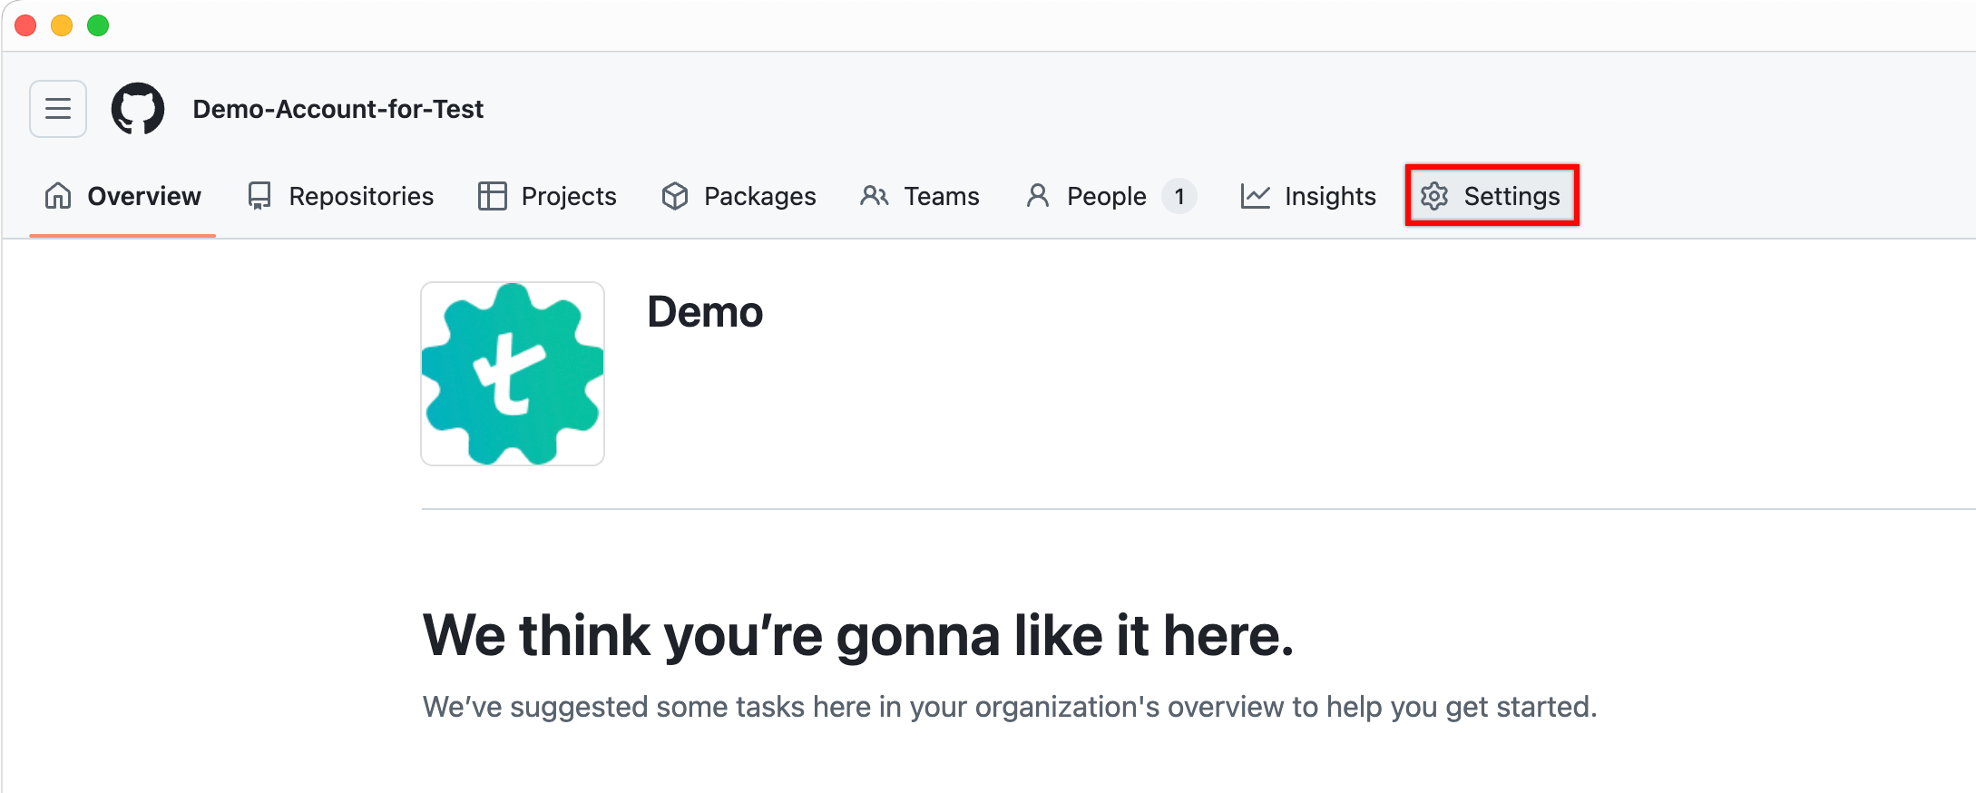
Task: Click the People person icon
Action: (x=1038, y=196)
